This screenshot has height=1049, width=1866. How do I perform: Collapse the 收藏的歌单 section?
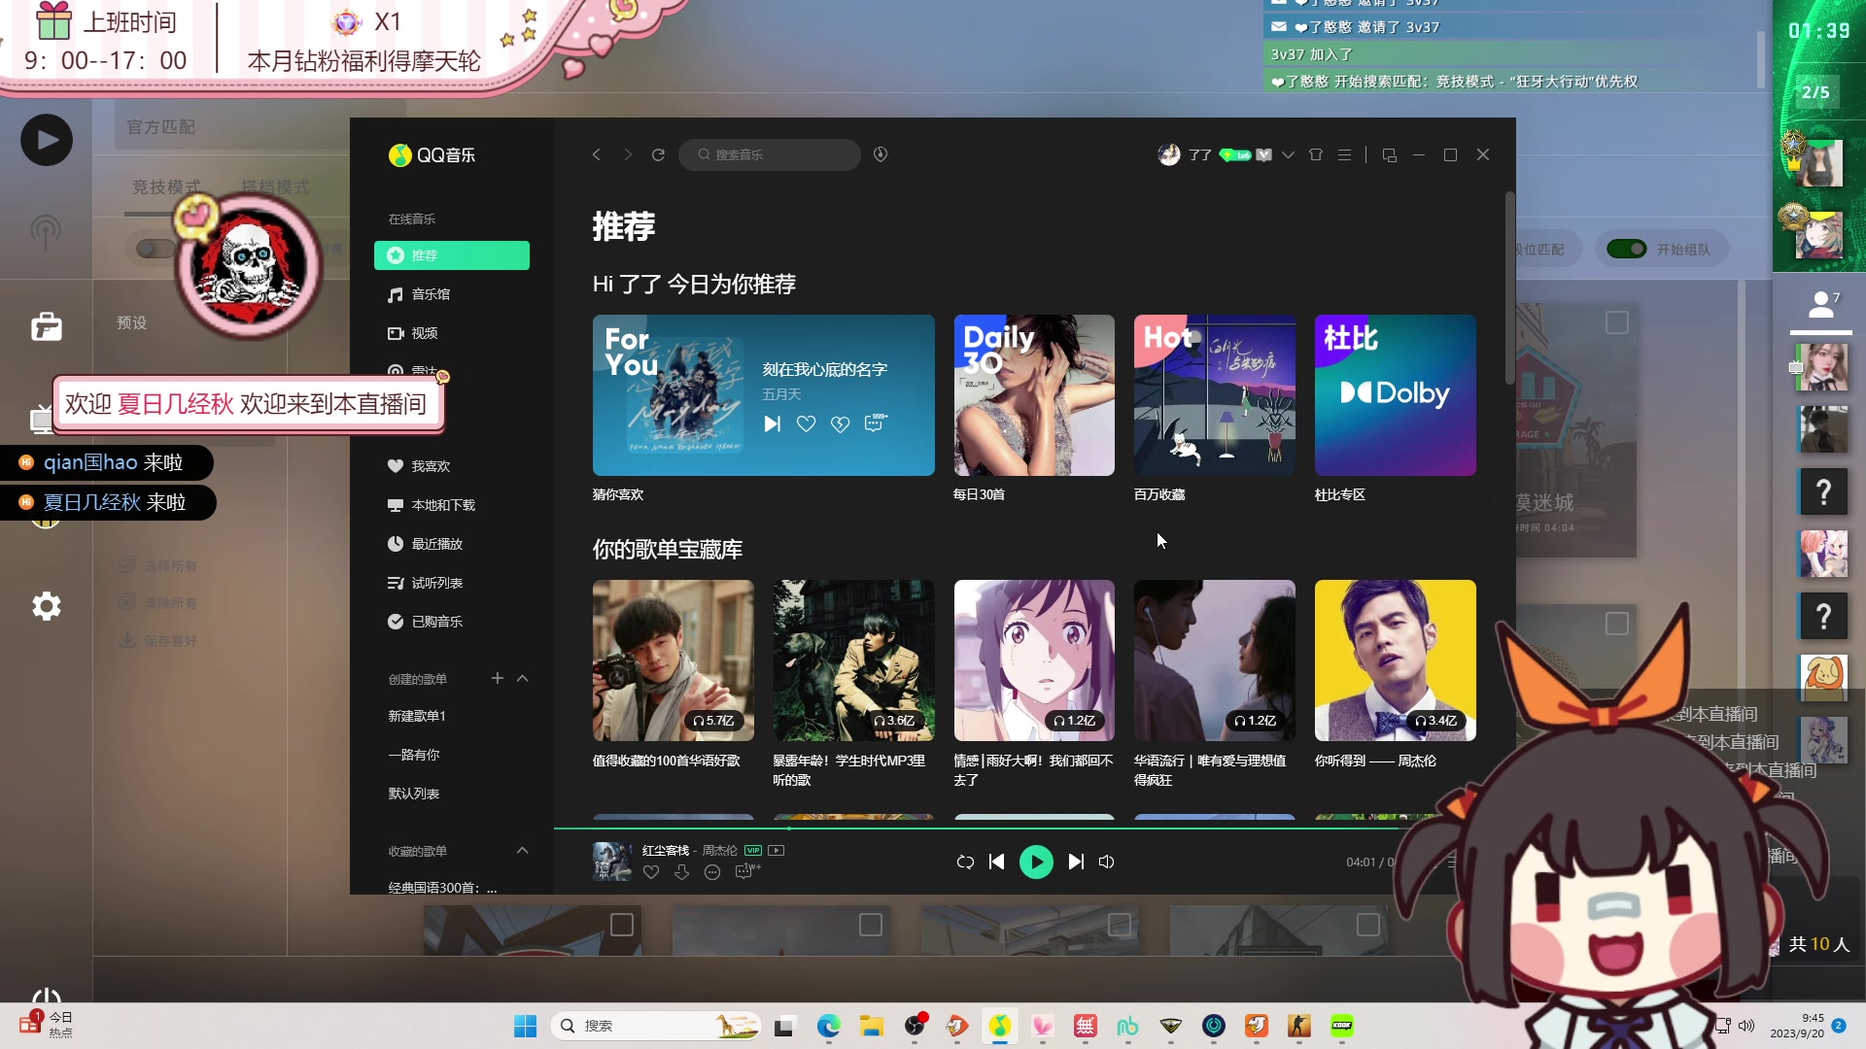click(523, 850)
